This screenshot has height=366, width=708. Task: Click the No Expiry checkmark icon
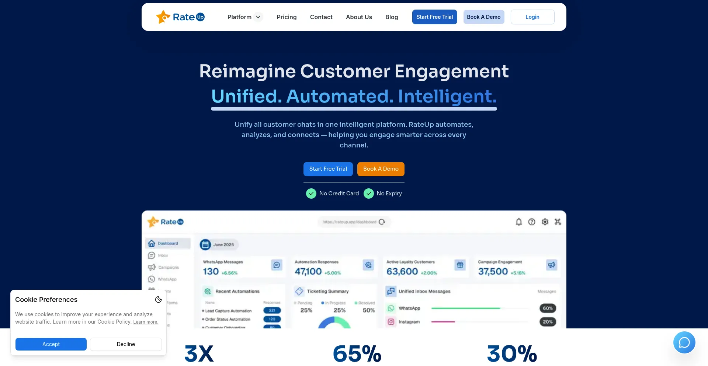369,194
